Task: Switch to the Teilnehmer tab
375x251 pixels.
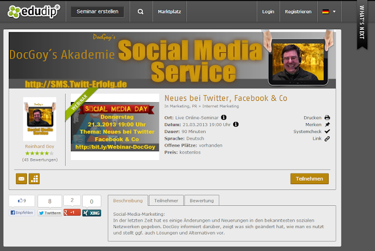Action: 166,201
